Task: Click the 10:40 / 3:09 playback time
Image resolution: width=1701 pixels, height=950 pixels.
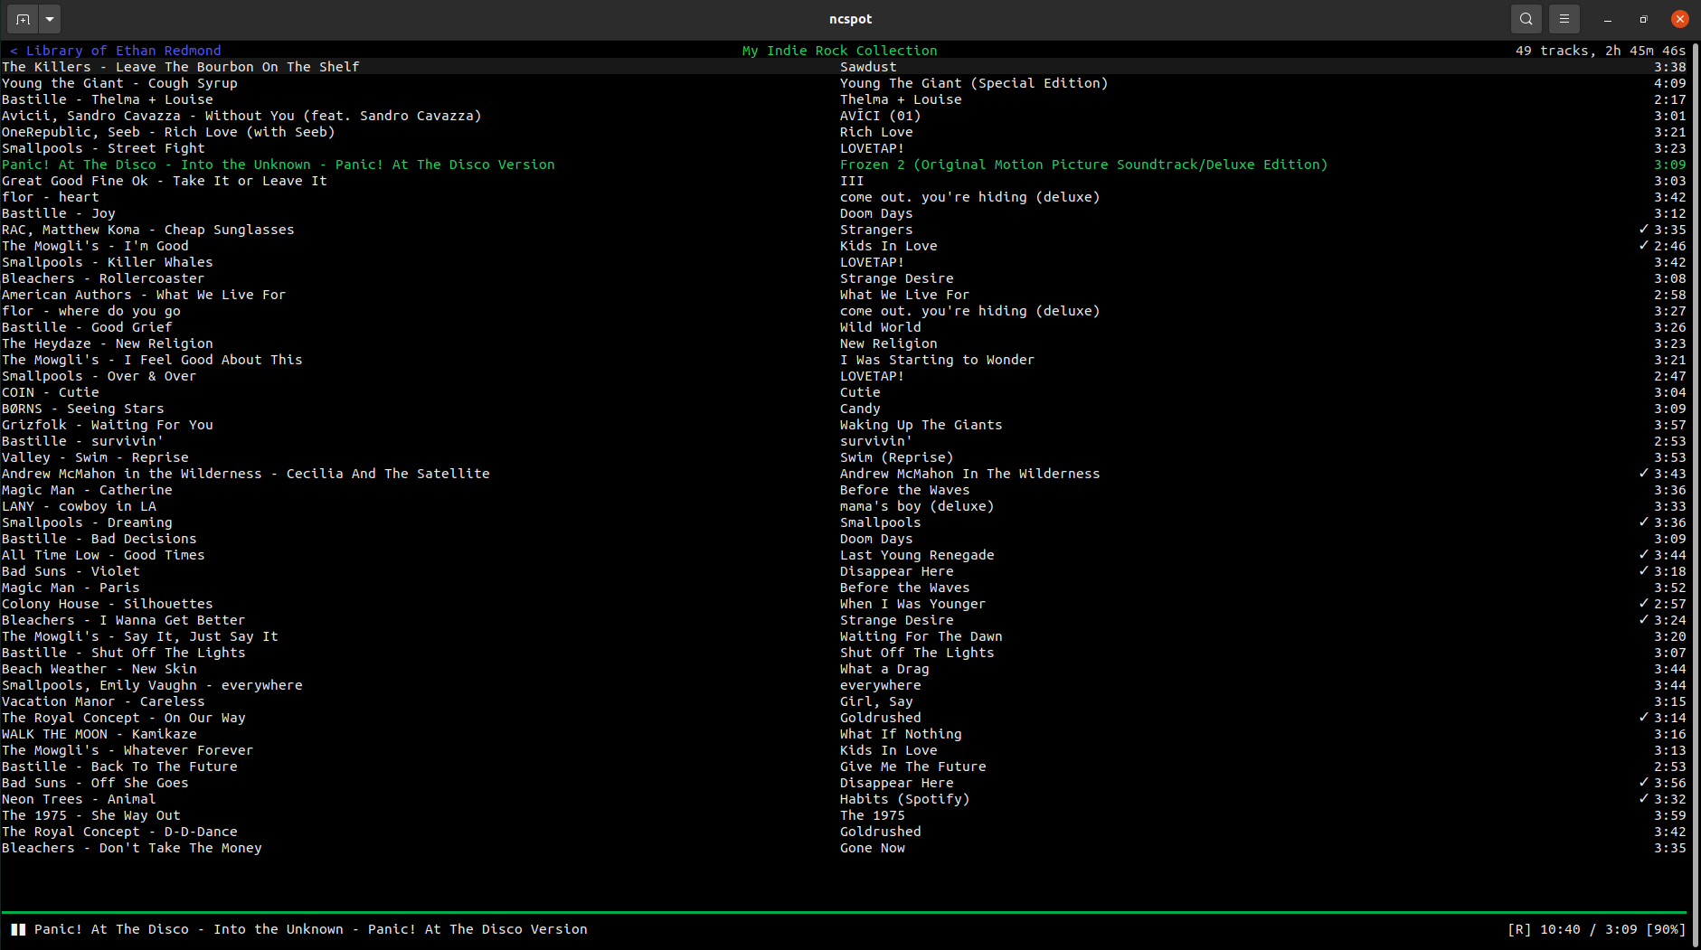Action: point(1589,929)
